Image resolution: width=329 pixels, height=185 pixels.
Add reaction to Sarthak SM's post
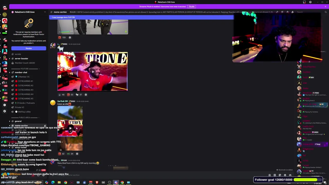(77, 154)
